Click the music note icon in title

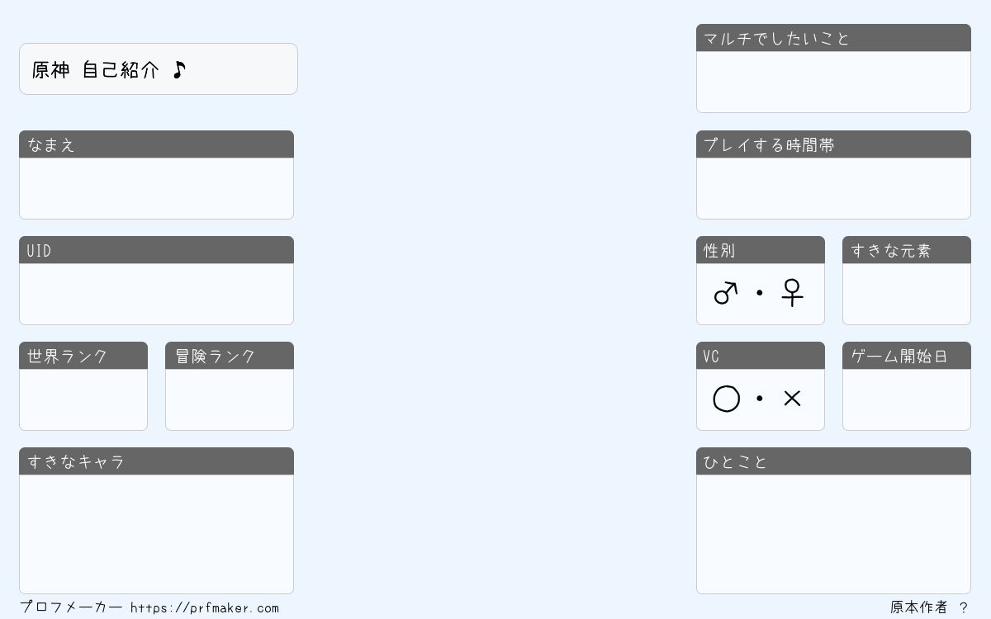pyautogui.click(x=179, y=69)
